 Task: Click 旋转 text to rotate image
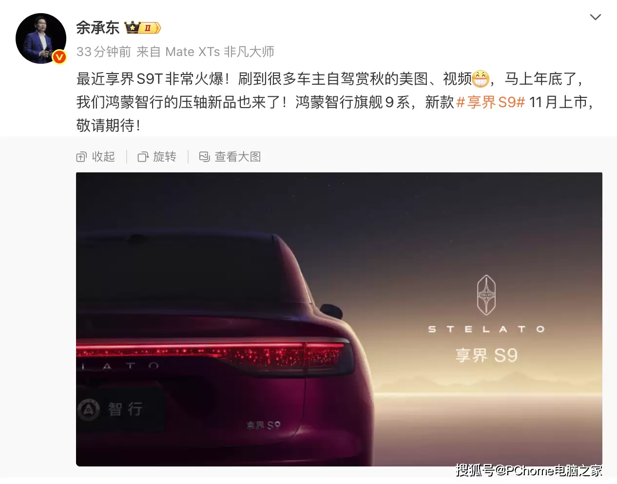(x=165, y=157)
